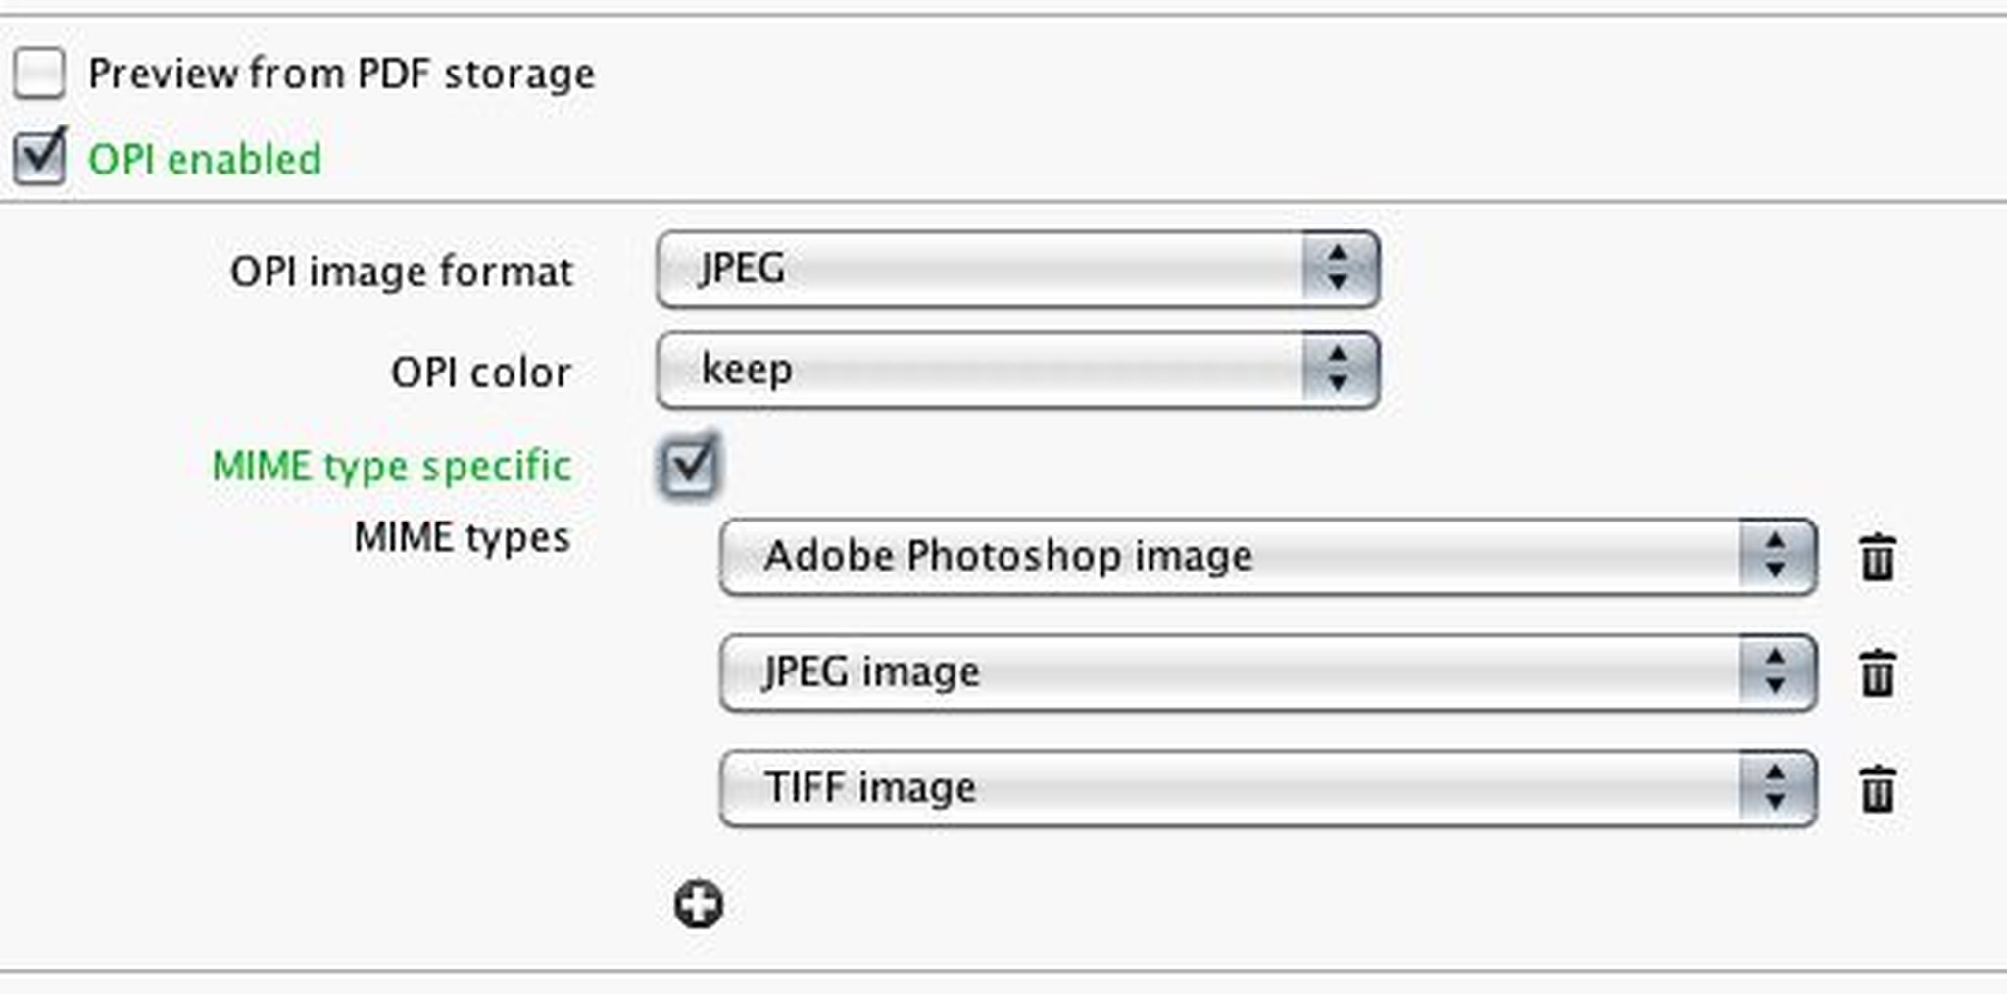The image size is (2007, 994).
Task: Expand the TIFF image MIME type dropdown
Action: (x=1266, y=788)
